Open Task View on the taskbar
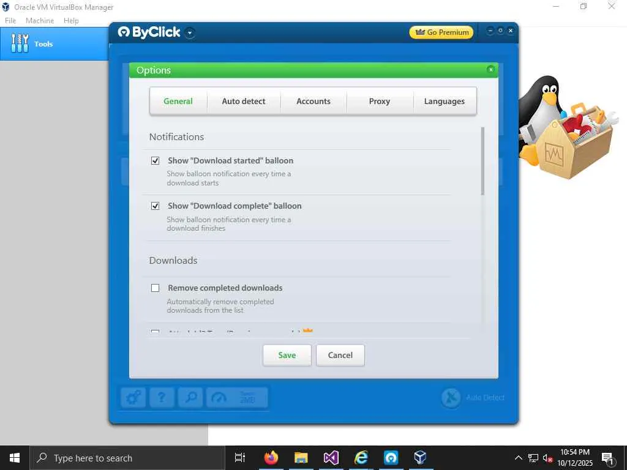Viewport: 627px width, 470px height. [240, 458]
